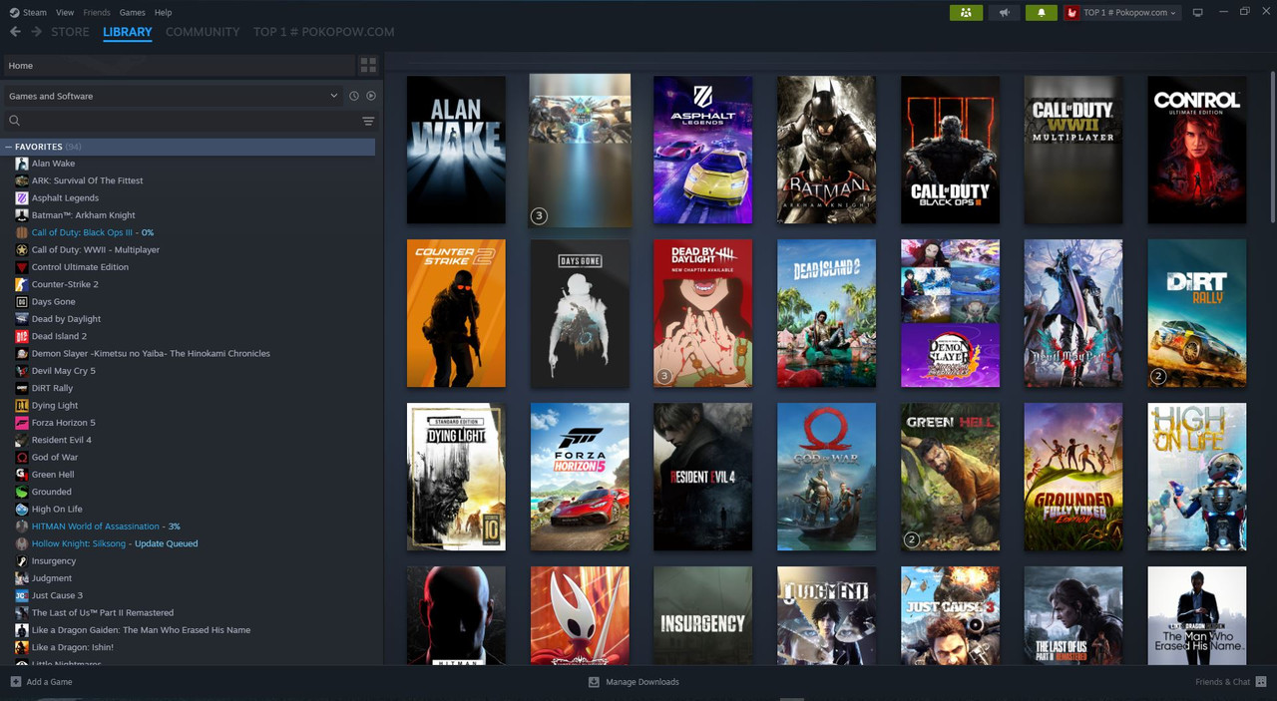Open the announcements megaphone icon
Image resolution: width=1277 pixels, height=701 pixels.
1004,12
